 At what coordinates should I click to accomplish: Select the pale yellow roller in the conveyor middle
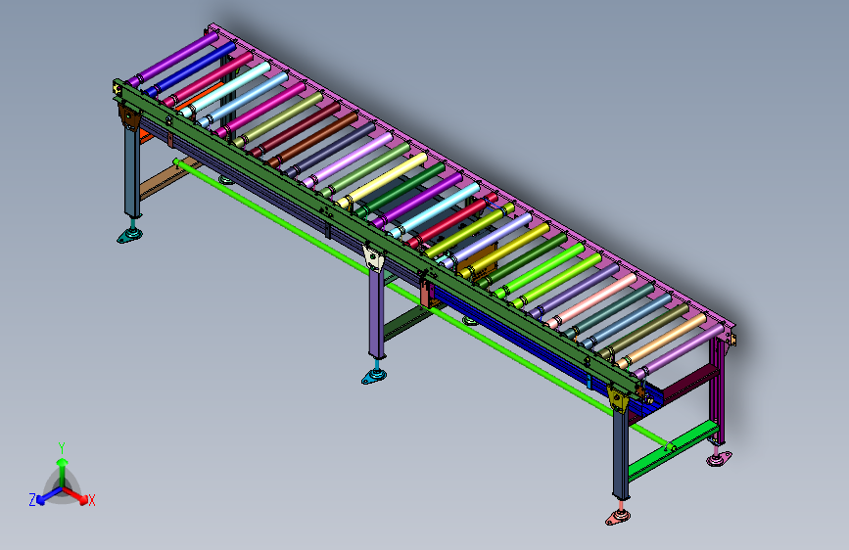[382, 181]
